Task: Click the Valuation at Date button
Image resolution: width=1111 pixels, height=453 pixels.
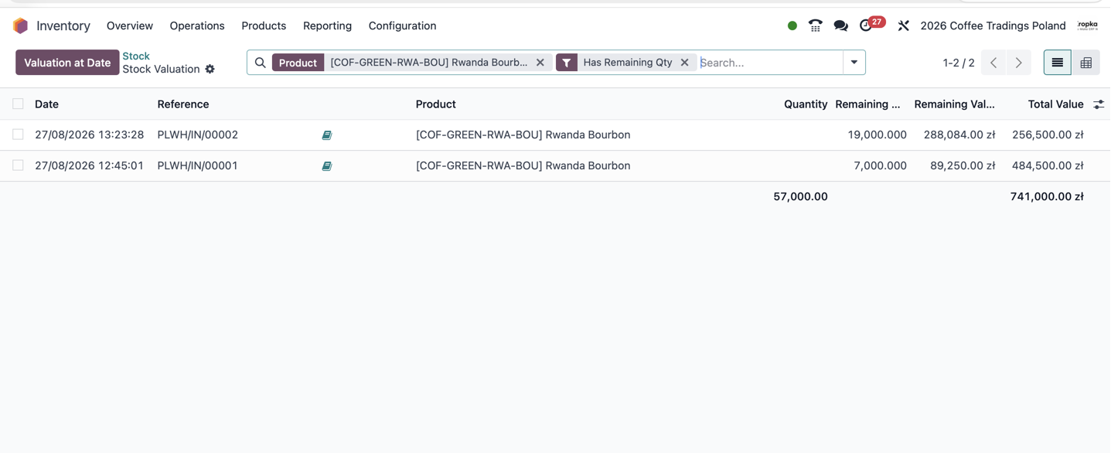Action: 67,63
